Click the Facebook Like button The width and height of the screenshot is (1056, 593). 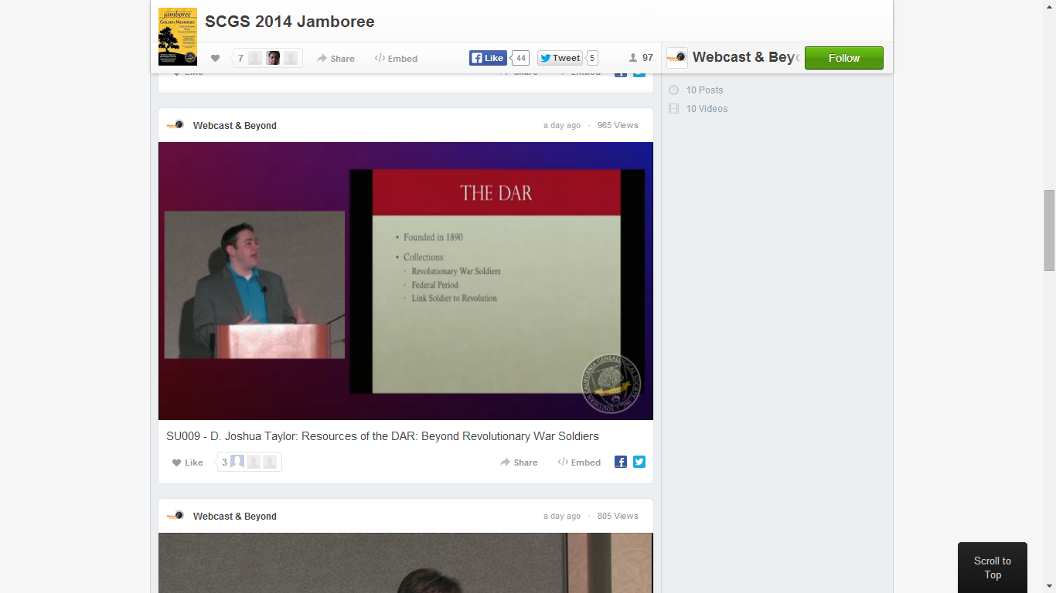pos(488,58)
